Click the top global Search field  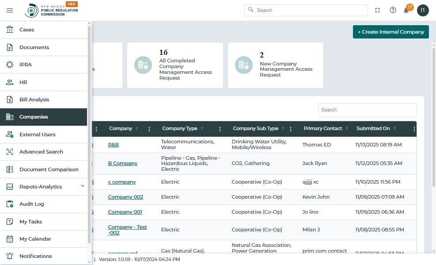click(306, 10)
